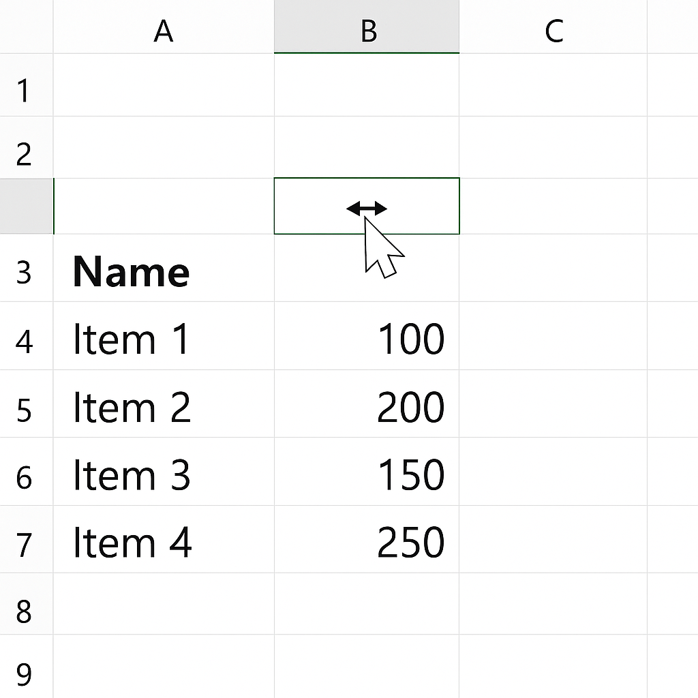This screenshot has height=698, width=698.
Task: Select the cell containing 250
Action: [367, 539]
